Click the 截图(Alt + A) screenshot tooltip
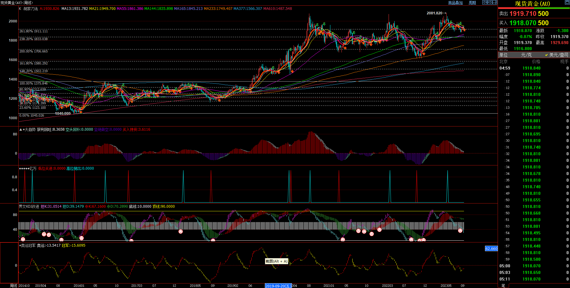Viewport: 570px width, 288px height. pos(276,261)
